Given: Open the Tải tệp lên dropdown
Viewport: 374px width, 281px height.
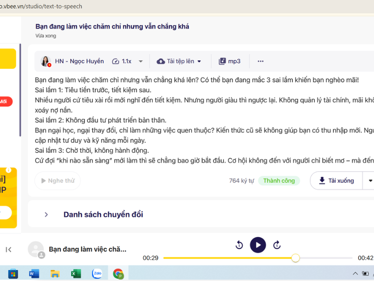Looking at the screenshot, I should pos(179,61).
